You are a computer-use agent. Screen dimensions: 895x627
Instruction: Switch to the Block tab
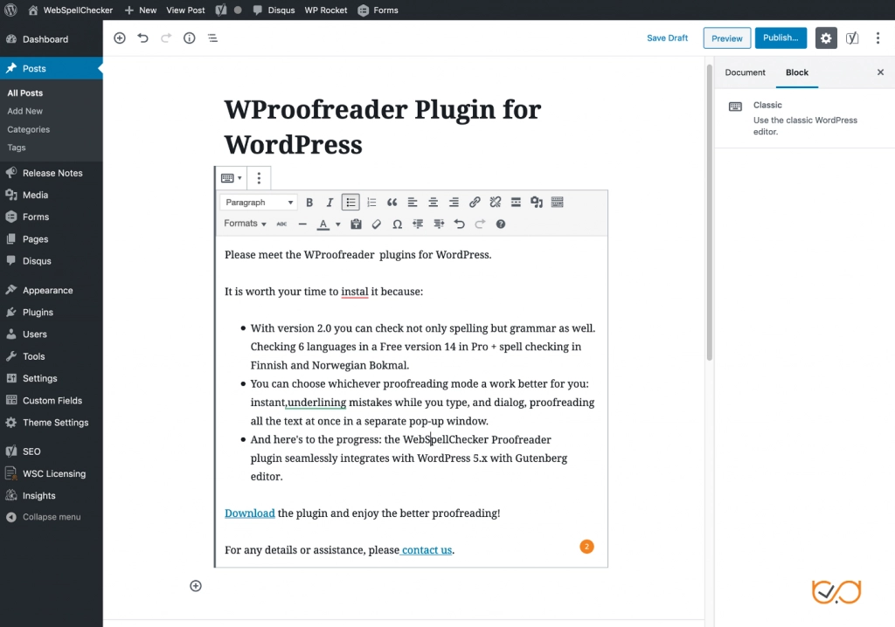pyautogui.click(x=797, y=72)
